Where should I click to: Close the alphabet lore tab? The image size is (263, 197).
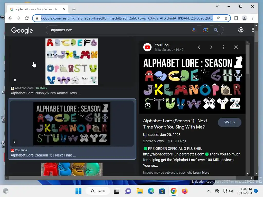click(64, 9)
